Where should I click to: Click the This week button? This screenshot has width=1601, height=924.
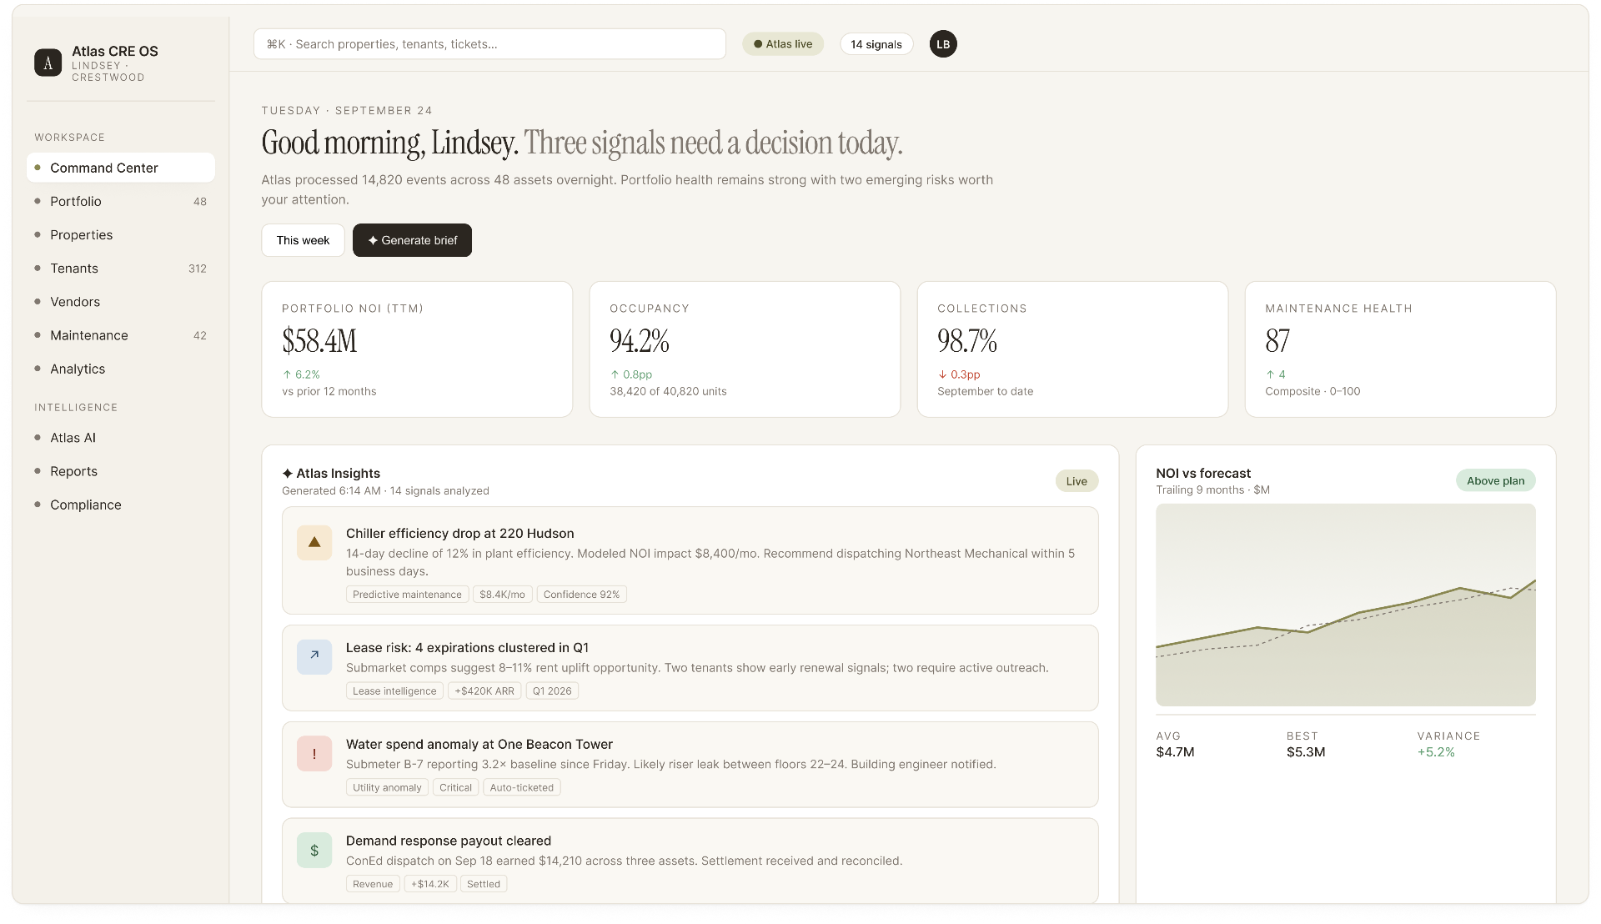pyautogui.click(x=303, y=240)
